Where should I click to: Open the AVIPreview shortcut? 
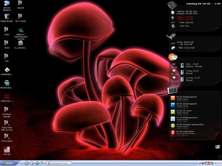(x=7, y=96)
